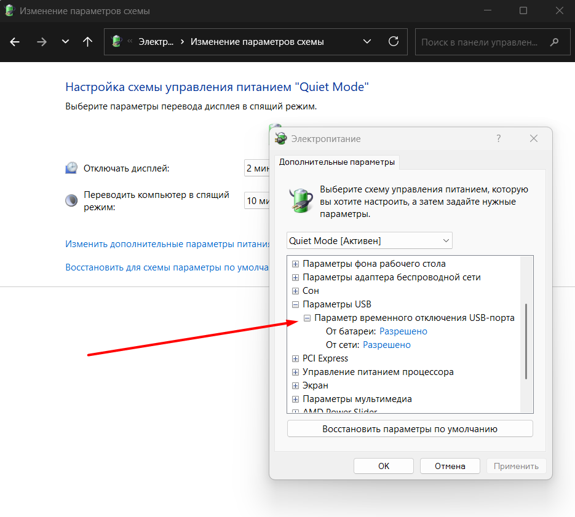Click the search magnifier icon

point(554,42)
